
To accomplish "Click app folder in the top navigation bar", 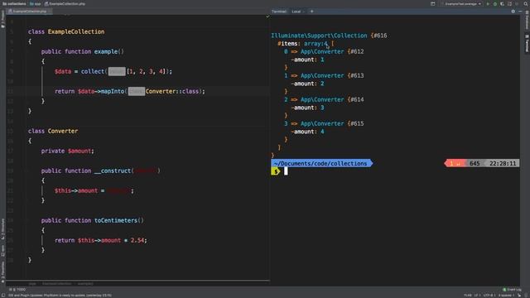I will [x=35, y=3].
